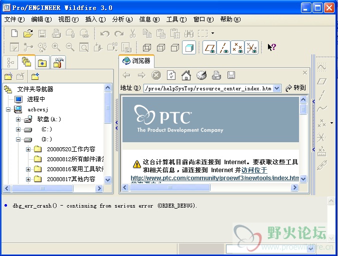Viewport: 338px width, 256px height.
Task: Expand the 软盘 (A:) drive node
Action: [x=18, y=119]
